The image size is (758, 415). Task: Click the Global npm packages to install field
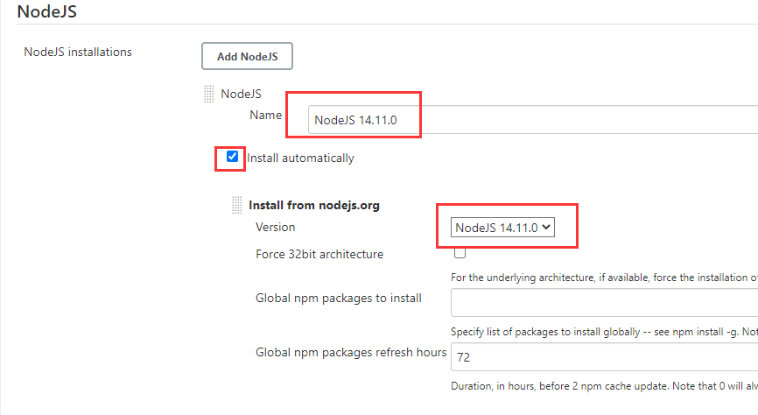[604, 302]
